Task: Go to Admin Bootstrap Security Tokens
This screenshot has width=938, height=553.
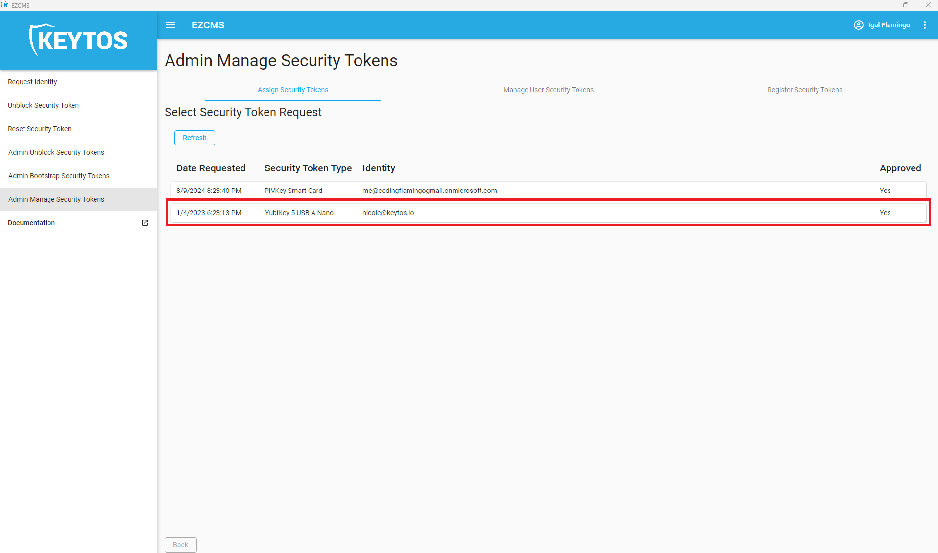Action: tap(78, 176)
